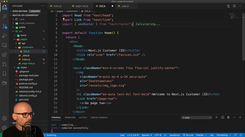245x137 pixels.
Task: Open package.json in the file tree
Action: click(x=26, y=80)
